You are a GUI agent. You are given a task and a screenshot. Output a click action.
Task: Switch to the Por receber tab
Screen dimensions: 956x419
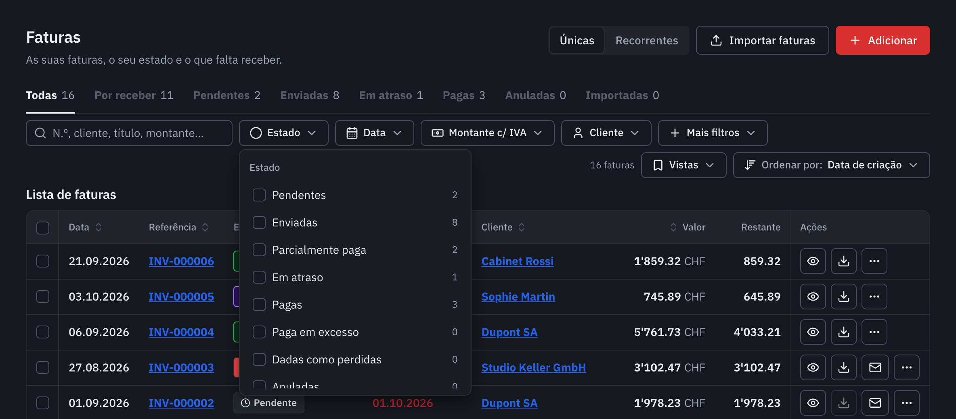pyautogui.click(x=134, y=95)
